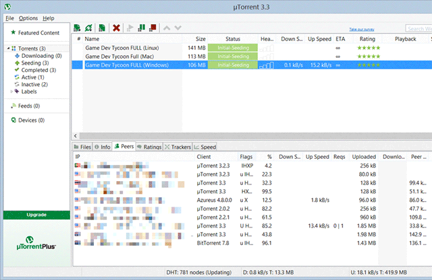
Task: Open Featured Content in the sidebar
Action: click(35, 33)
